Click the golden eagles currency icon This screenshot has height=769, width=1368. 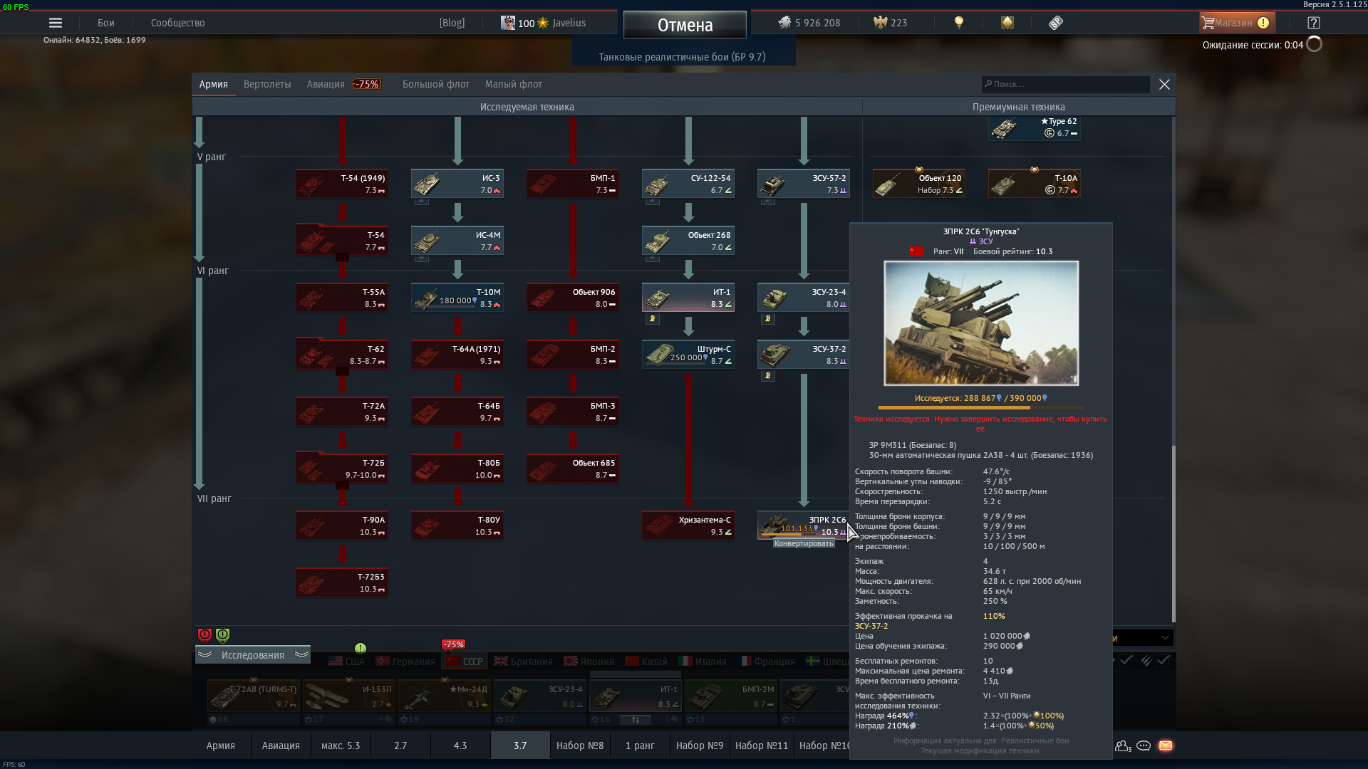tap(880, 23)
